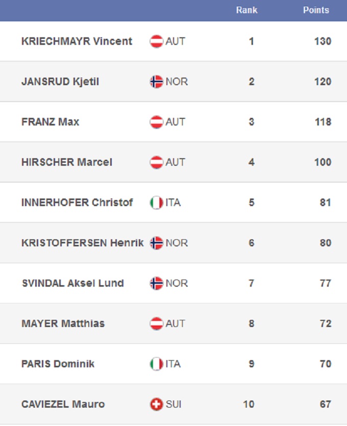Image resolution: width=347 pixels, height=426 pixels.
Task: Click the Austrian flag beside Franz Max
Action: click(x=156, y=122)
